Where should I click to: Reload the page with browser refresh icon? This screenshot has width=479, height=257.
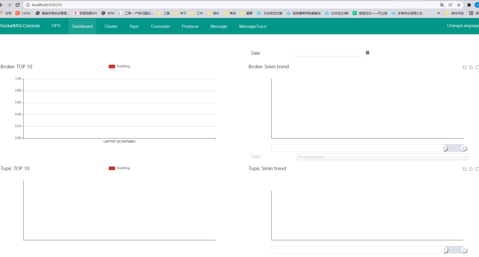(18, 5)
